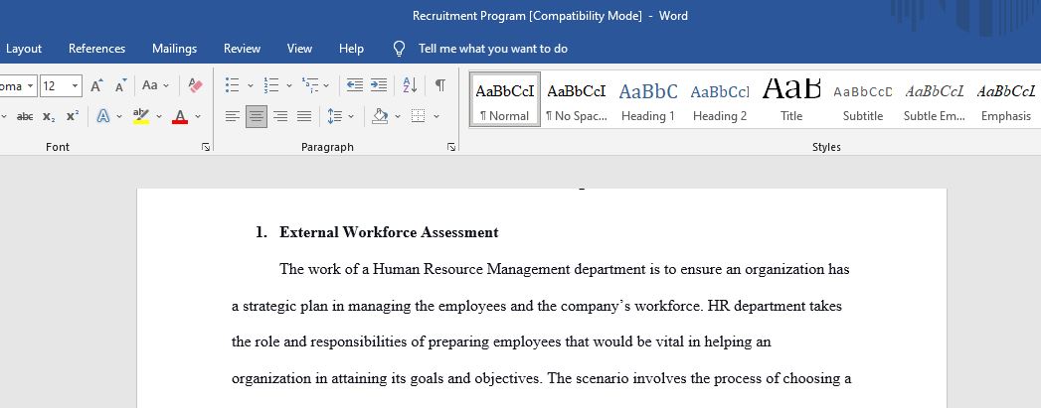Viewport: 1041px width, 408px height.
Task: Apply the No Spacing style
Action: point(577,99)
